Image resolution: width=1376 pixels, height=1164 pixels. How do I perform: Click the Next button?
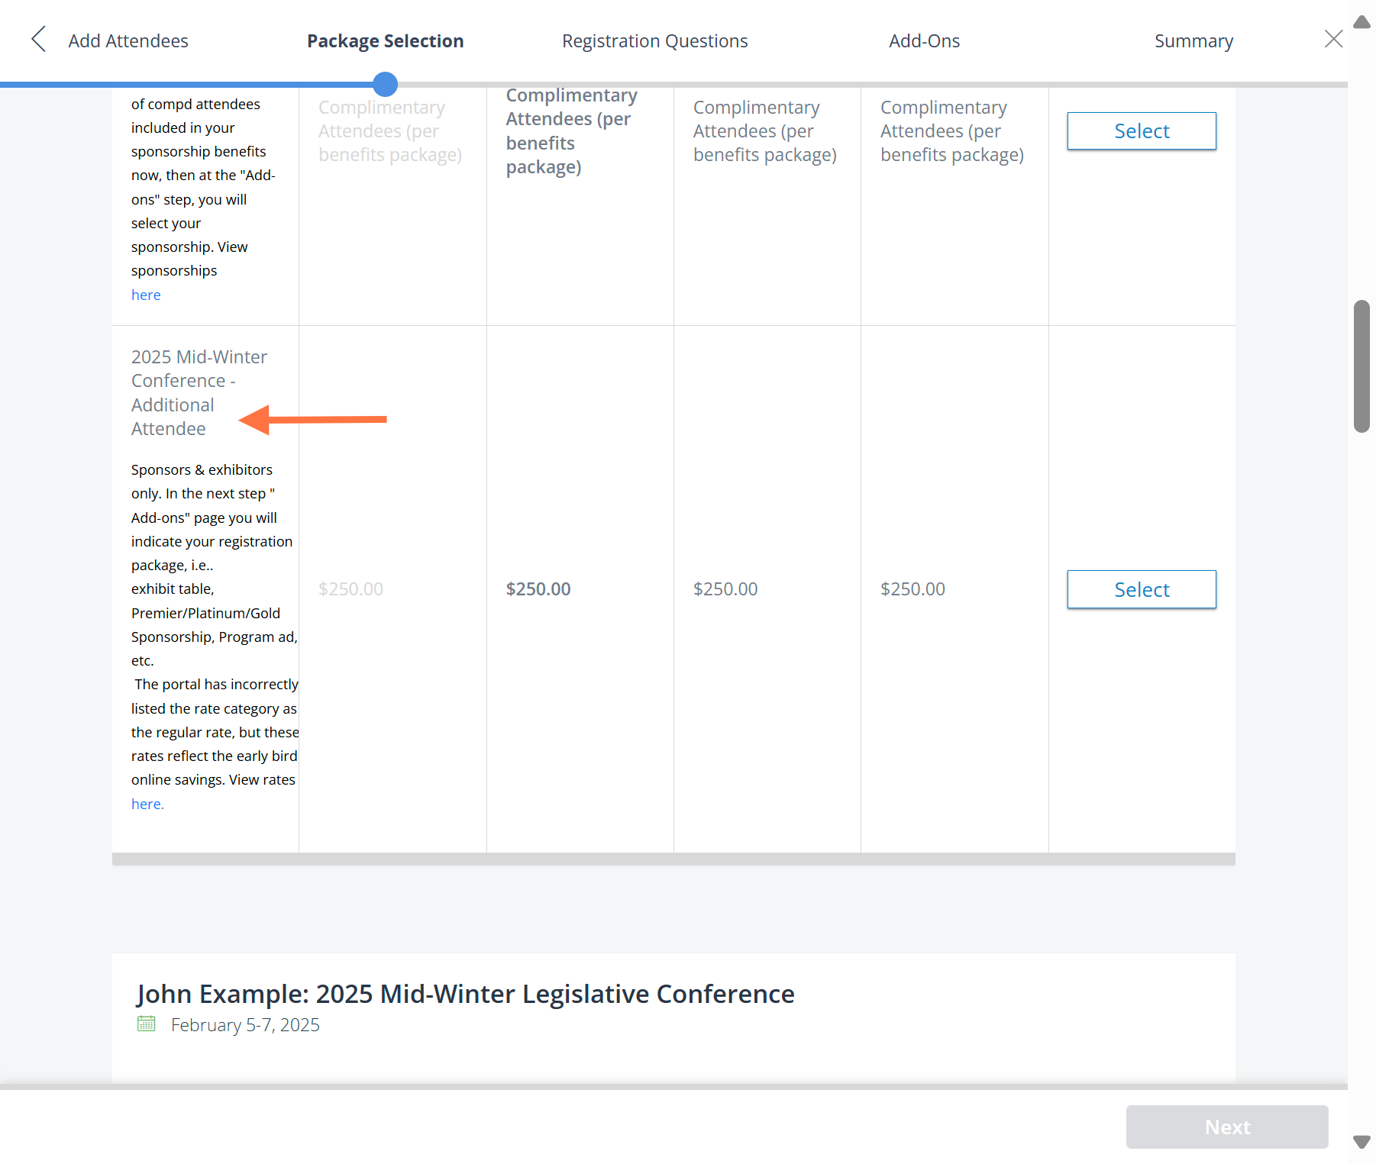(1227, 1127)
